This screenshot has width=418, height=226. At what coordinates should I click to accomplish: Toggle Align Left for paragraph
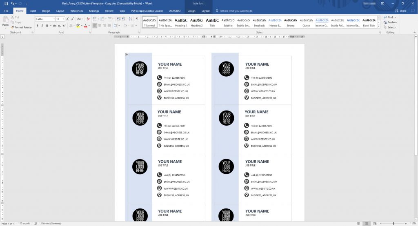tap(95, 26)
